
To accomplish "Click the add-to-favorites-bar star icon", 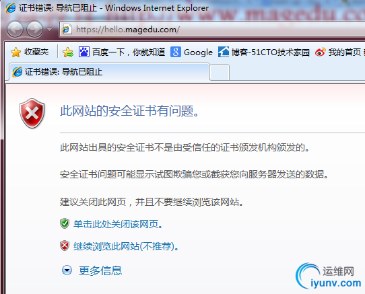I will coord(68,52).
